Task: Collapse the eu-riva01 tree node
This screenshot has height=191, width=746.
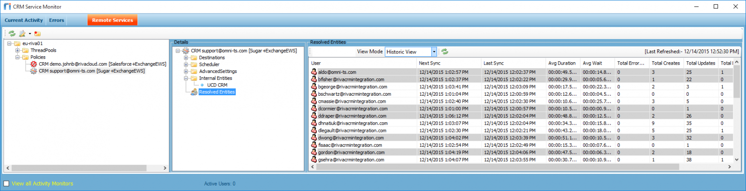Action: tap(9, 44)
